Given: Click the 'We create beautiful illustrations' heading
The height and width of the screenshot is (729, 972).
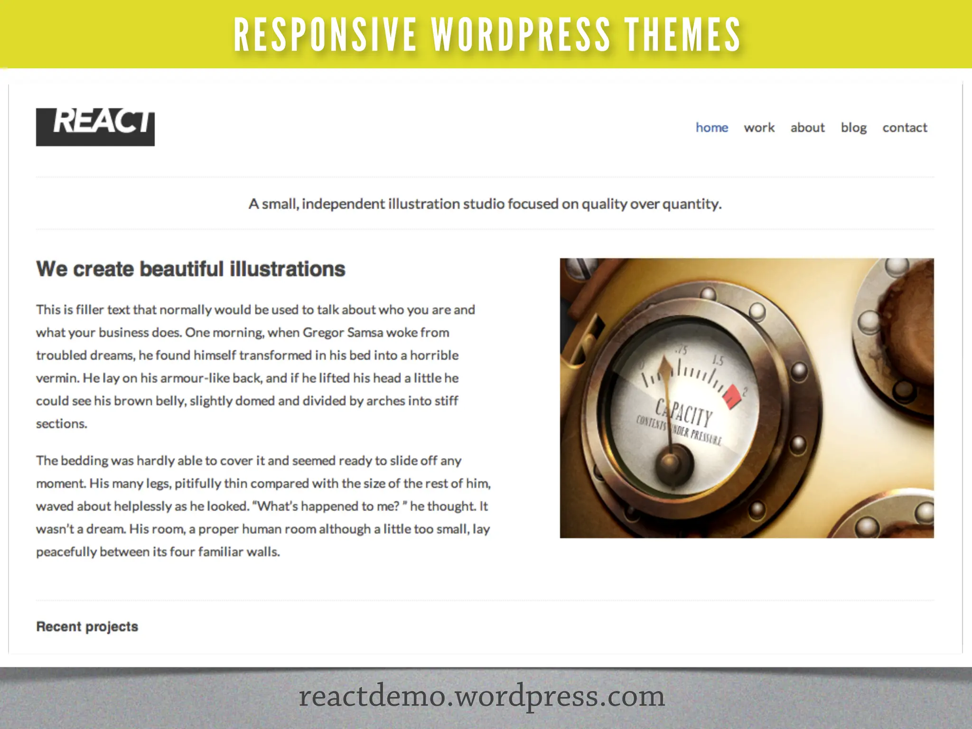Looking at the screenshot, I should [x=191, y=269].
